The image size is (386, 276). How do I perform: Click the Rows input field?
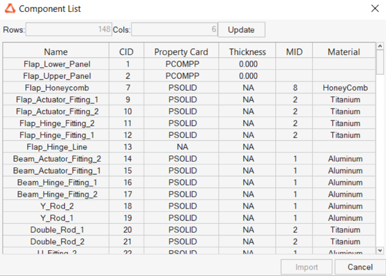[x=69, y=29]
